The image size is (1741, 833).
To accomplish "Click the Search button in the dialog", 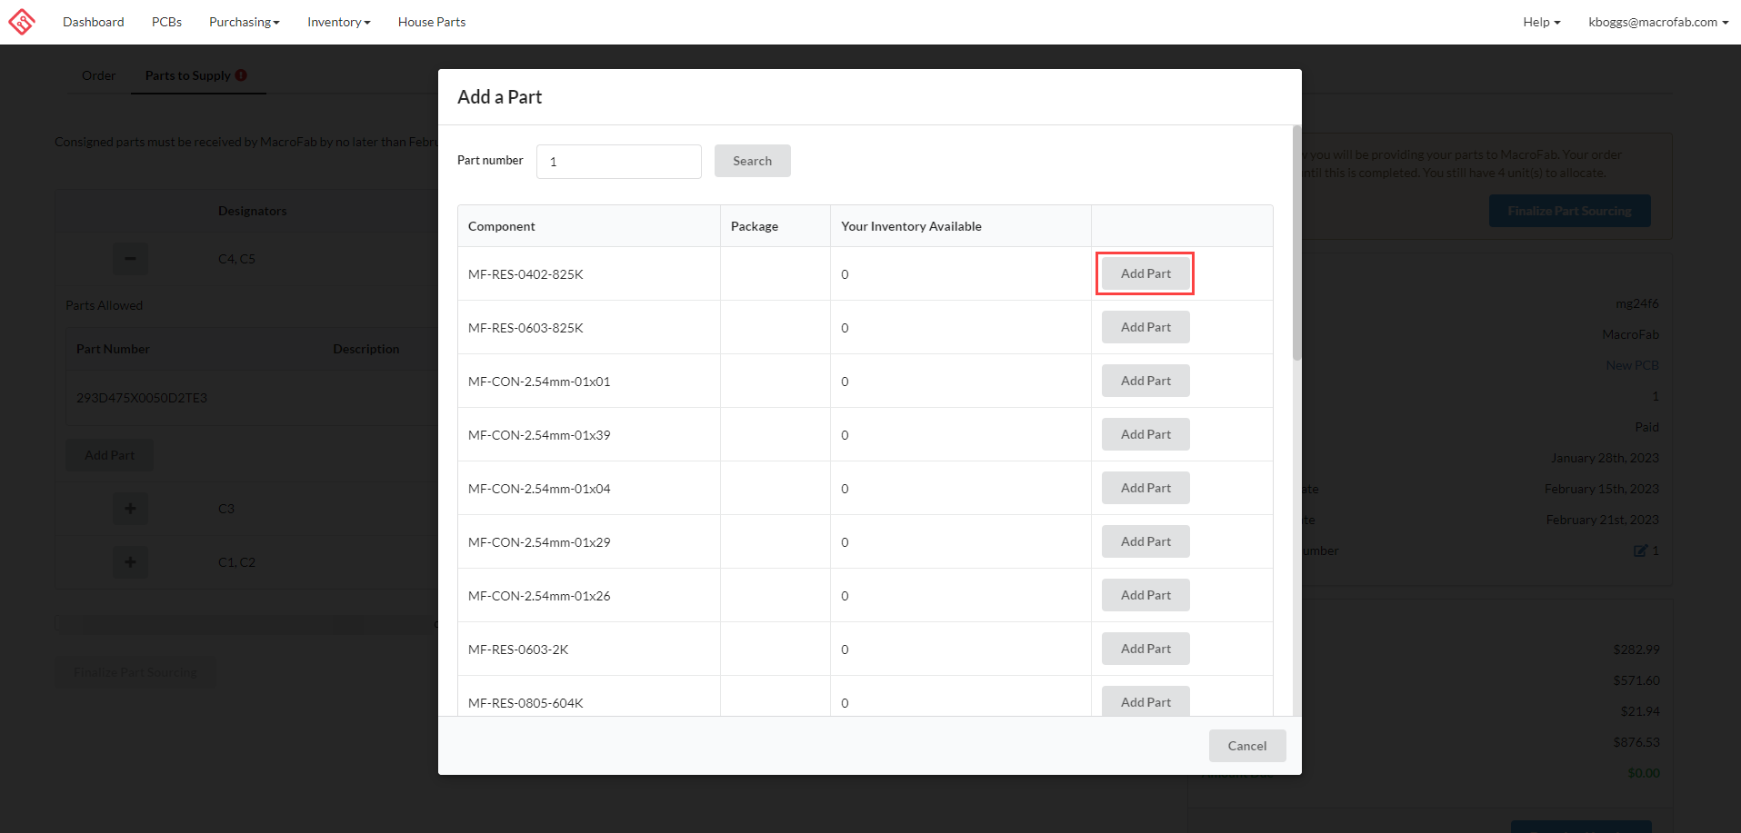I will (x=752, y=161).
